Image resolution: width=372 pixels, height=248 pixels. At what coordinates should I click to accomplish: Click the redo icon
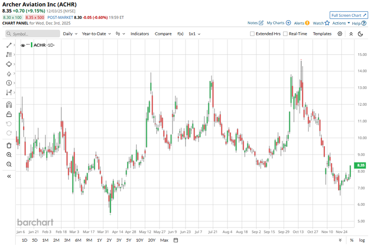9,133
